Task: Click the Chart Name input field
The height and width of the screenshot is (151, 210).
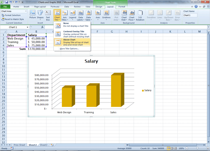Action: pos(190,15)
